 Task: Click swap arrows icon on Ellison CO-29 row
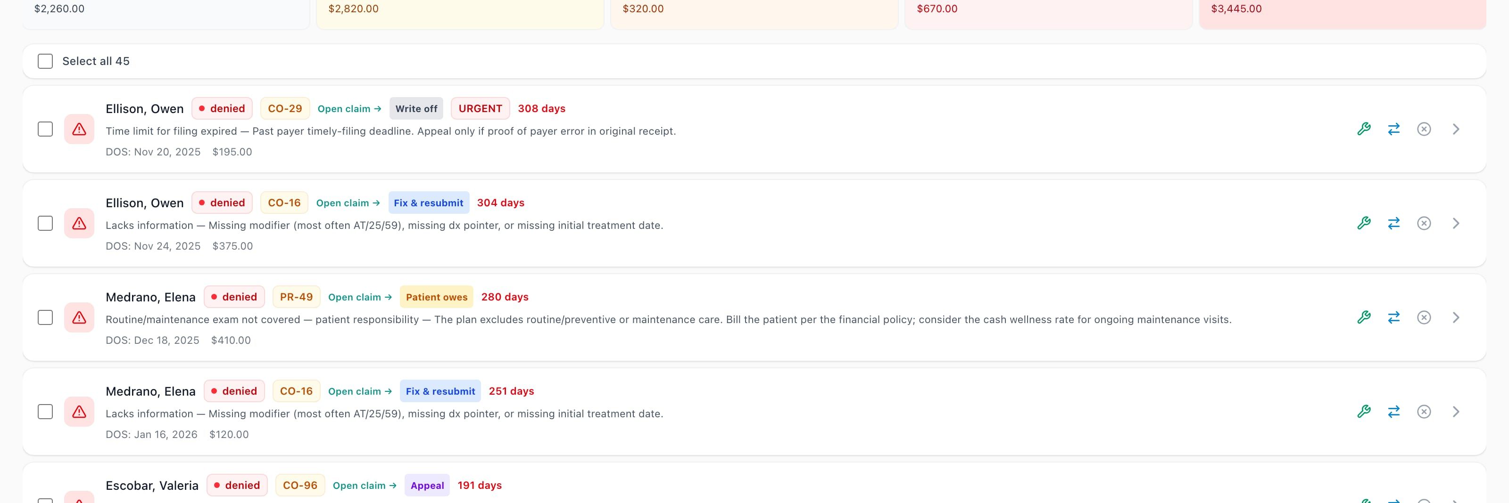pos(1393,129)
